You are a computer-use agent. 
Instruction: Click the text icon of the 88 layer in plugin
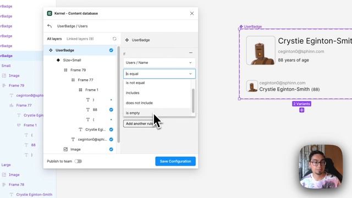[88, 110]
